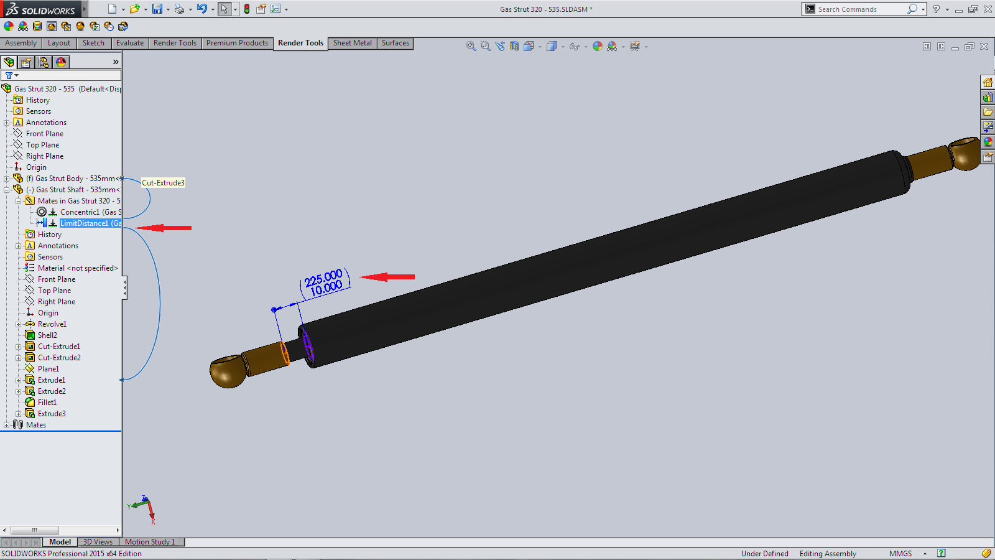
Task: Open the Motion Study 1 tab
Action: coord(150,542)
